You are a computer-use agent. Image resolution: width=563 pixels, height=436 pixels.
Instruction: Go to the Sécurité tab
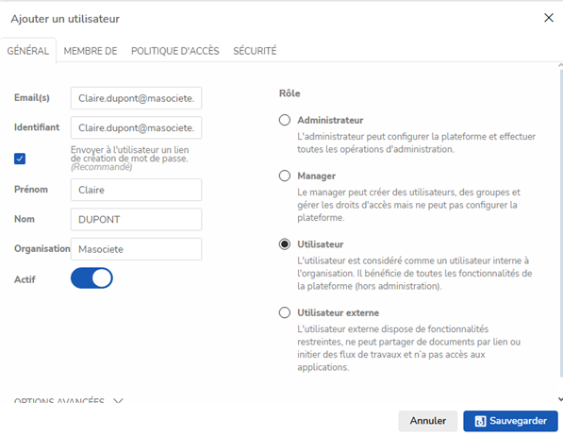(x=255, y=51)
